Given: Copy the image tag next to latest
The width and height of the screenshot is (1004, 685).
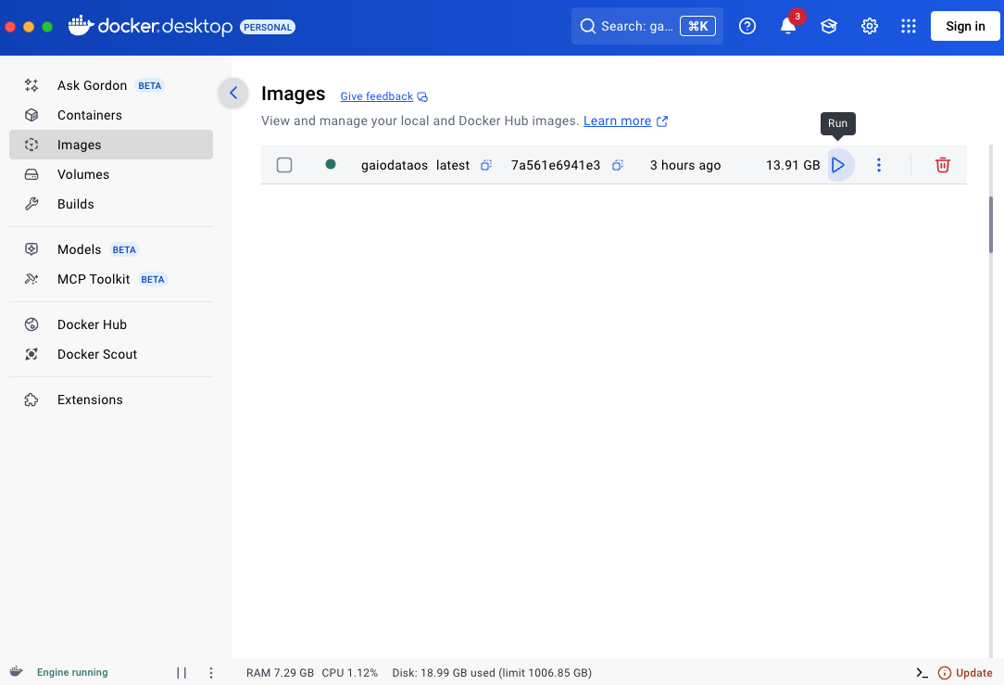Looking at the screenshot, I should point(486,165).
